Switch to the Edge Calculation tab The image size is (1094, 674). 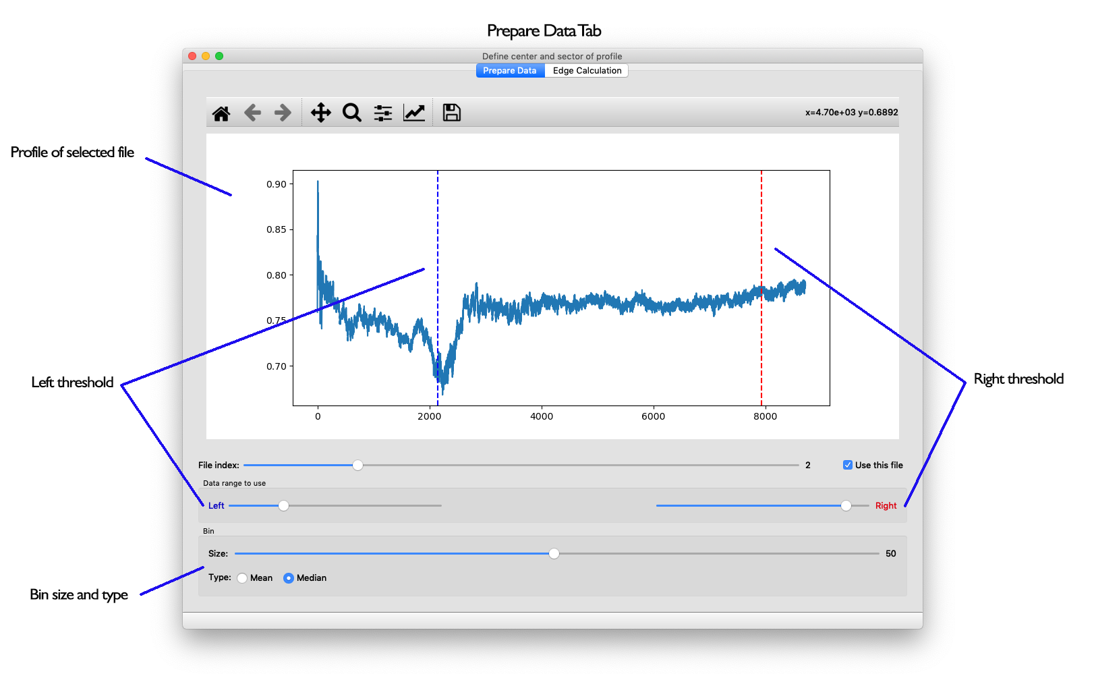coord(587,71)
